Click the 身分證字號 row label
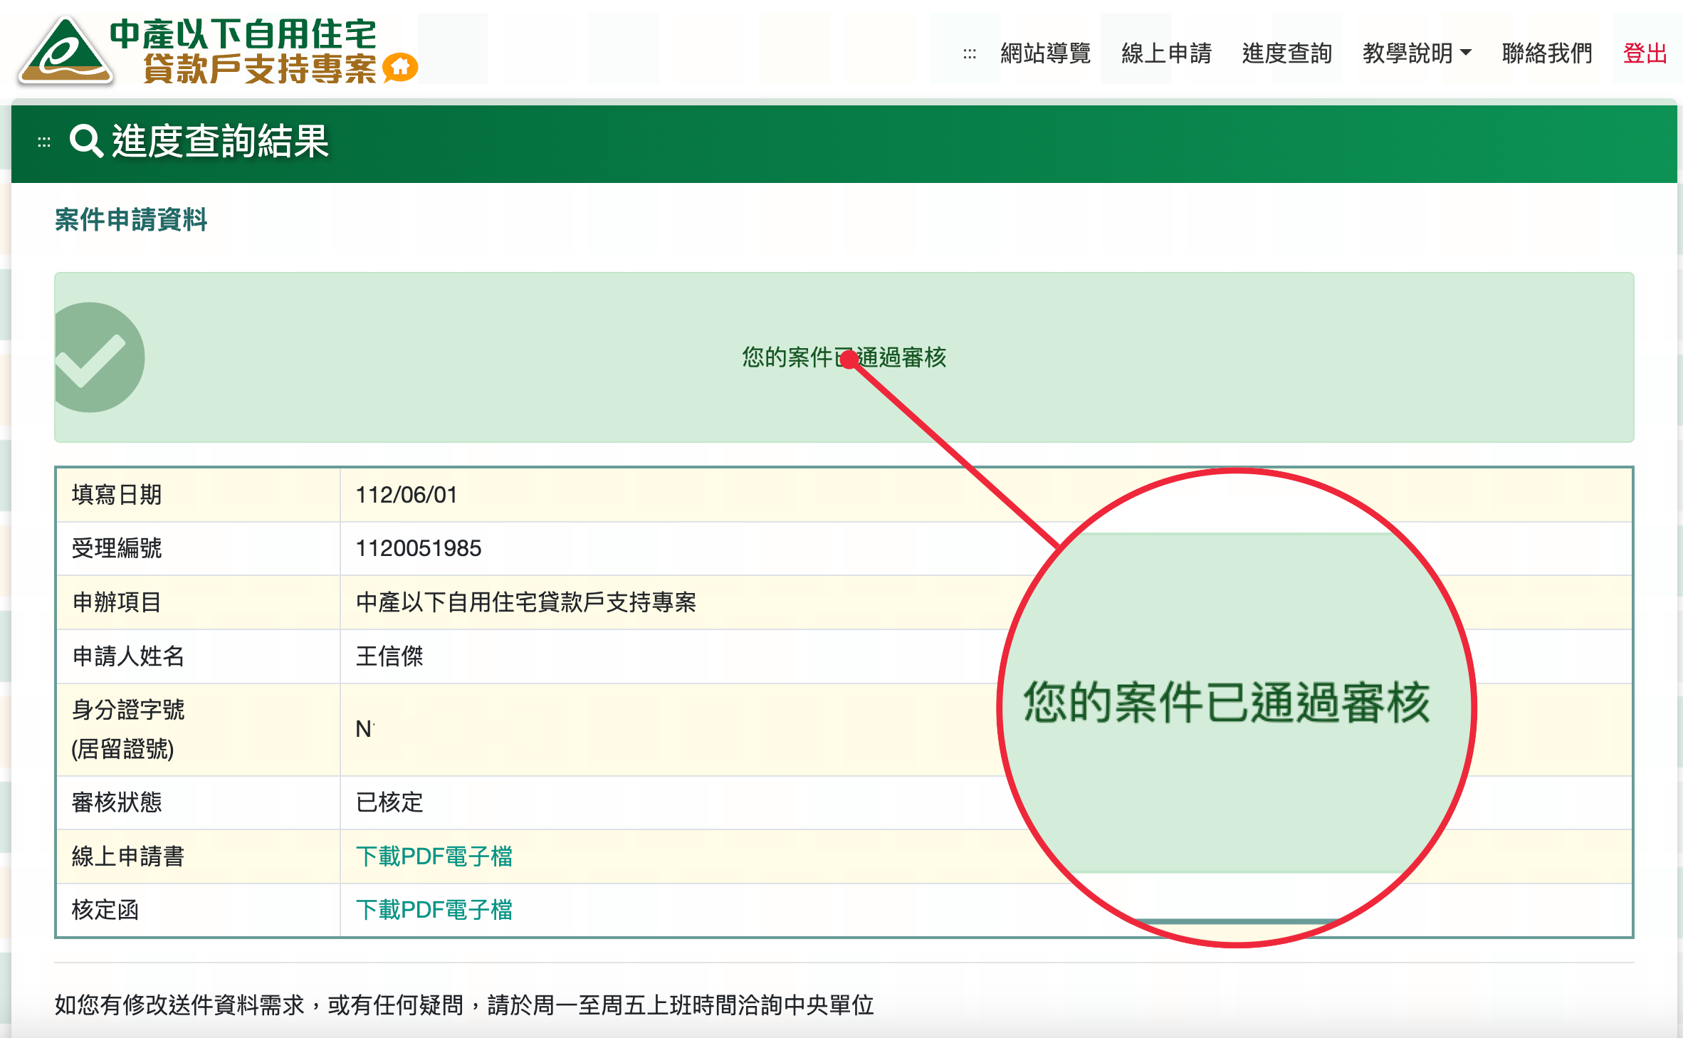 128,729
